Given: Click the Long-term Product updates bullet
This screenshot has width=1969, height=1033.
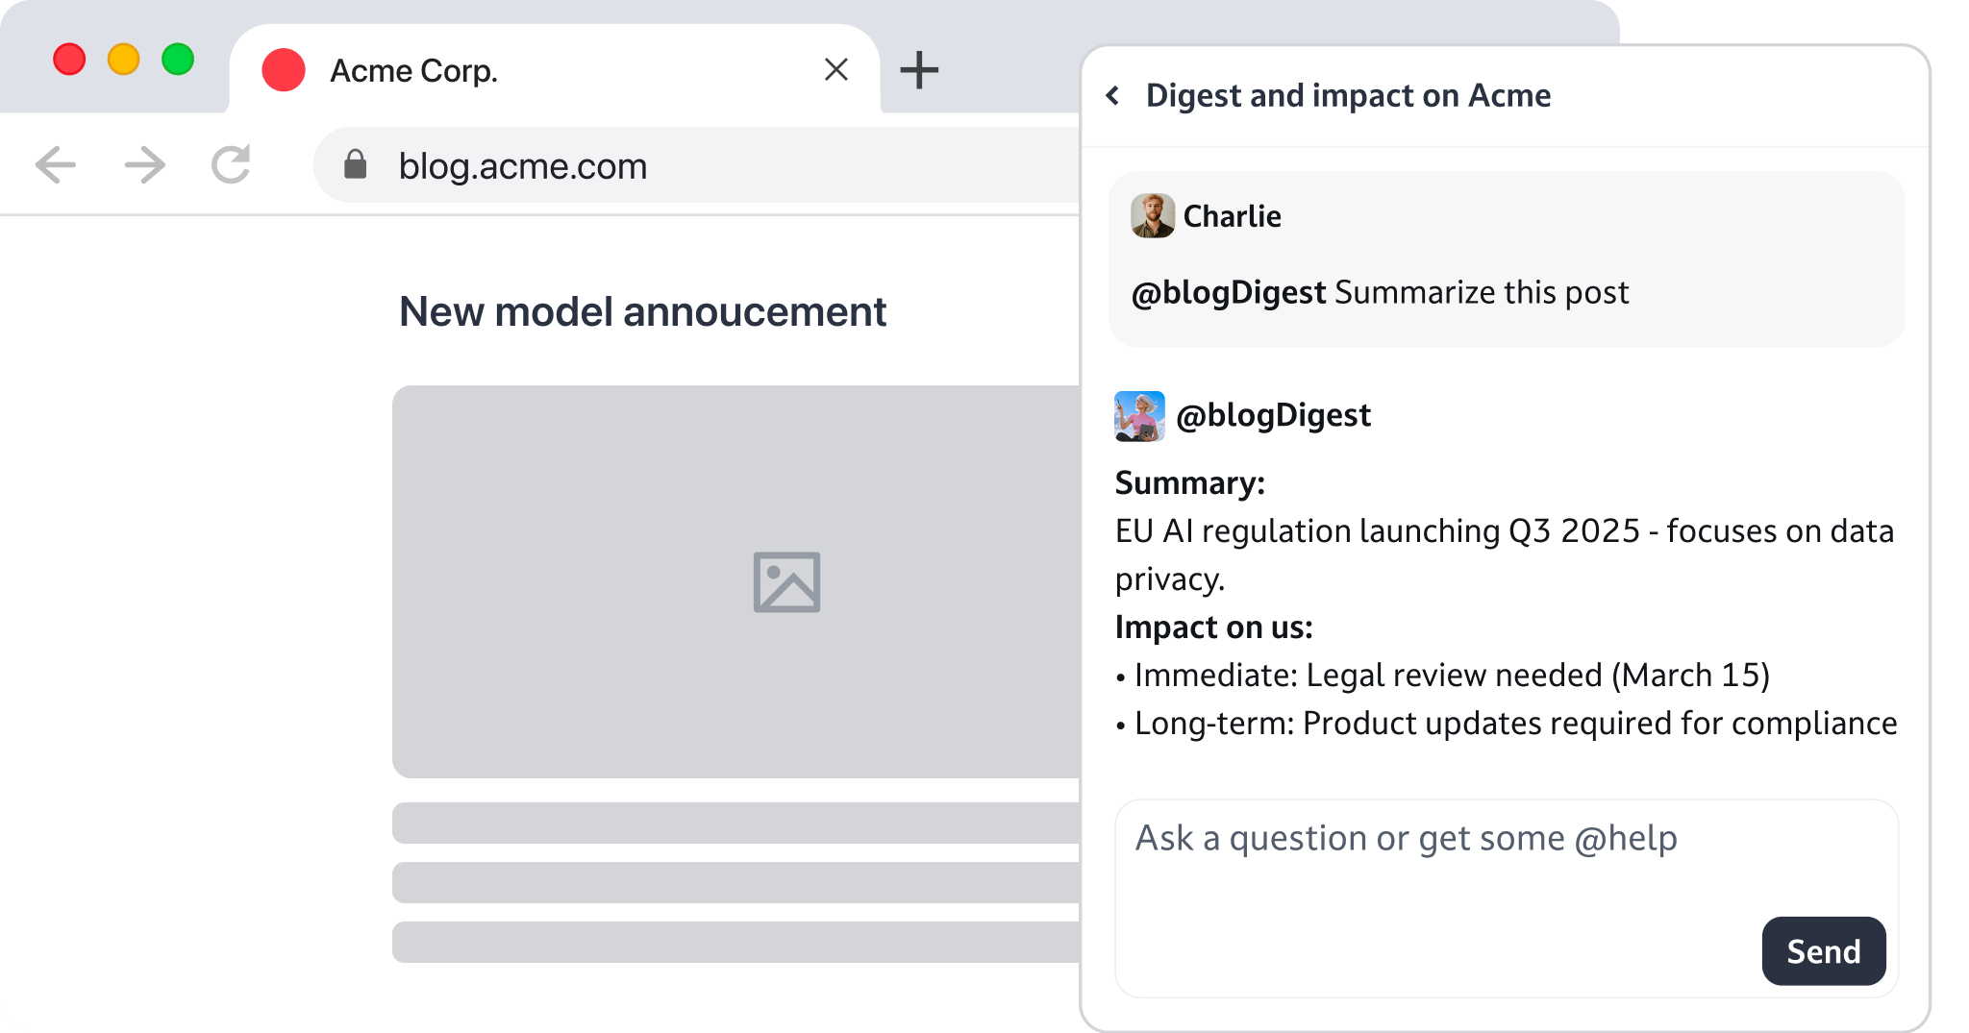Looking at the screenshot, I should [x=1507, y=723].
